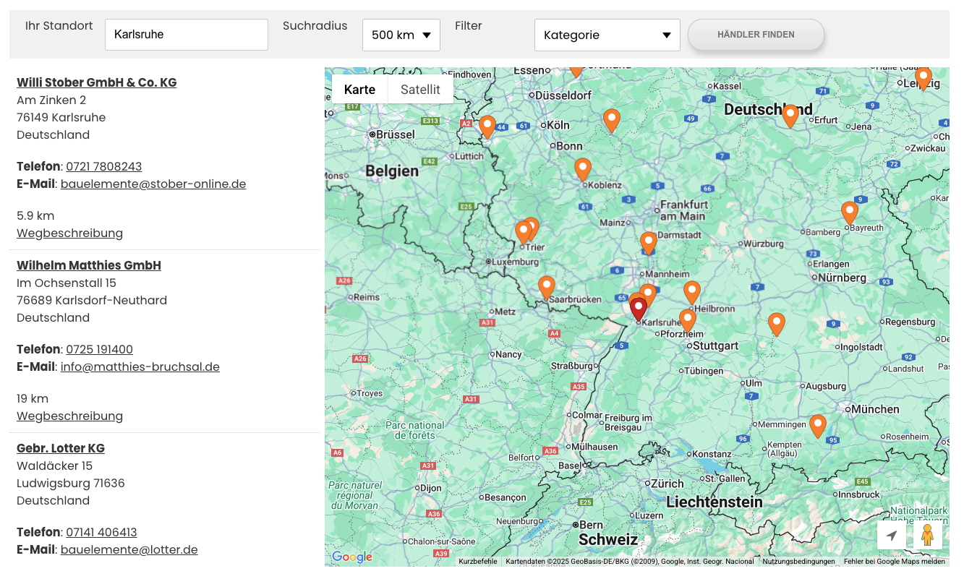964x579 pixels.
Task: Select the orange pin near Memmingen
Action: pos(818,426)
